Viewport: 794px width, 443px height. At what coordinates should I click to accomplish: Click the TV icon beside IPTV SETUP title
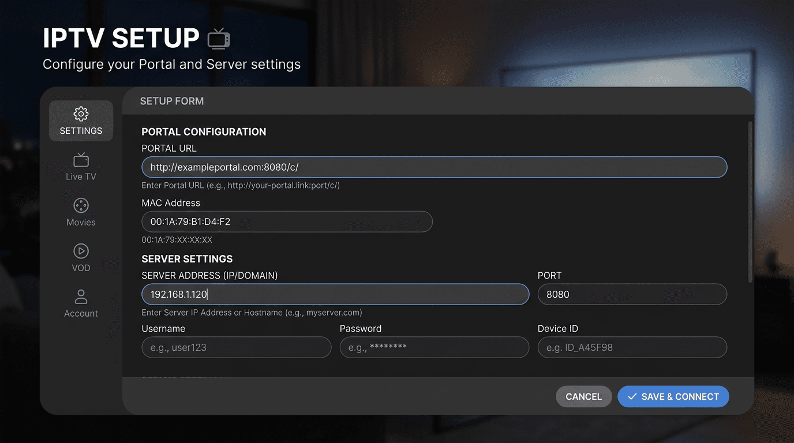click(219, 39)
